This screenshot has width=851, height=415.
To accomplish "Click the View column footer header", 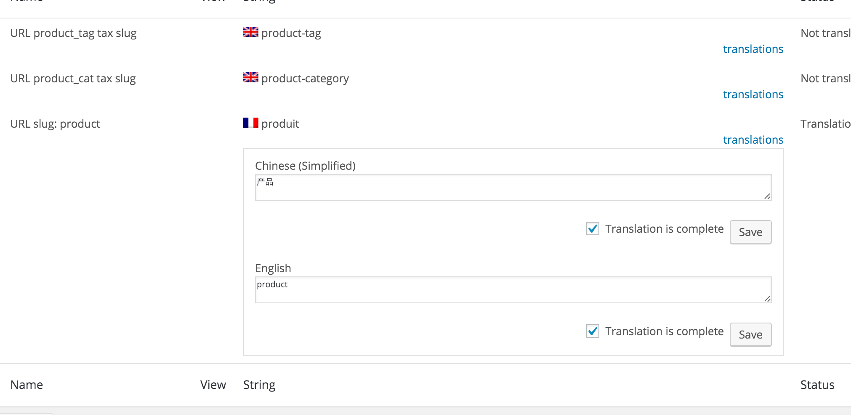I will pos(213,385).
